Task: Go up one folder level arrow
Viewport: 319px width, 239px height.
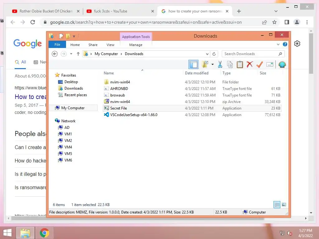Action: point(78,54)
